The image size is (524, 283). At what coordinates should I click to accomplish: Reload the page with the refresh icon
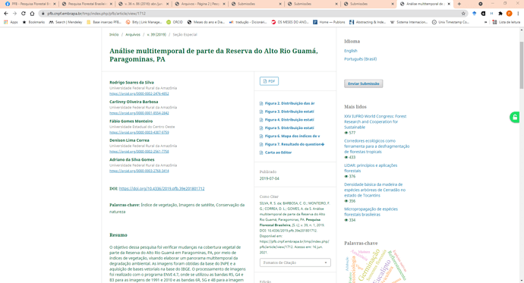point(23,14)
